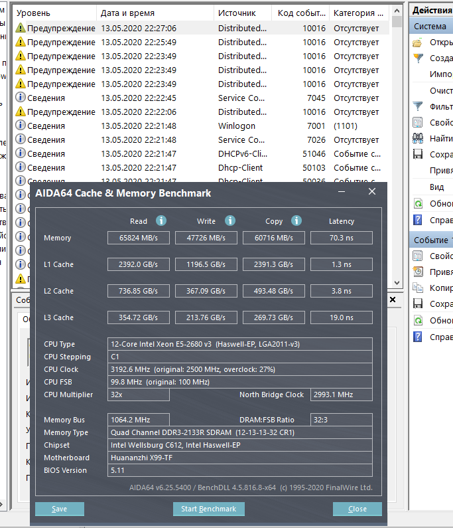Click the filter current log funnel icon
Viewport: 453px width, 528px height.
[x=418, y=106]
